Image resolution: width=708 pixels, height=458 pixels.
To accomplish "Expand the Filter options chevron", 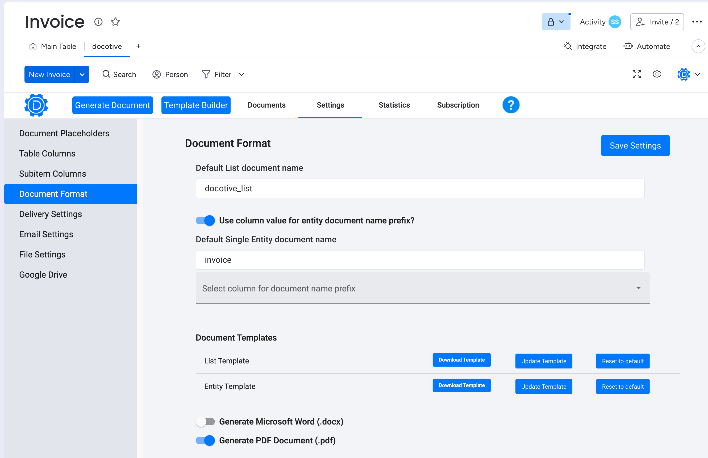I will [241, 75].
